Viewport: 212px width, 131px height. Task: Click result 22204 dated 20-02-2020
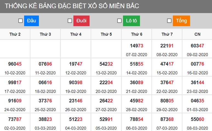pyautogui.click(x=106, y=83)
